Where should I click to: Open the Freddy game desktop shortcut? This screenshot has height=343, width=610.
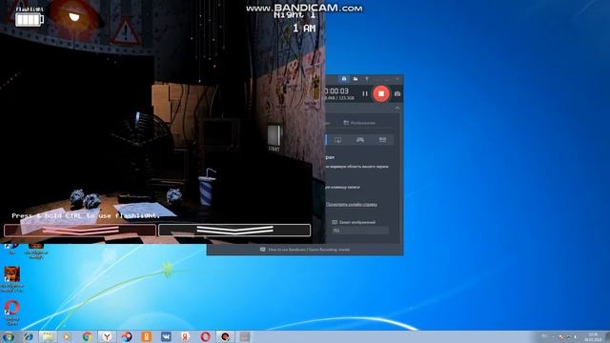[x=11, y=279]
